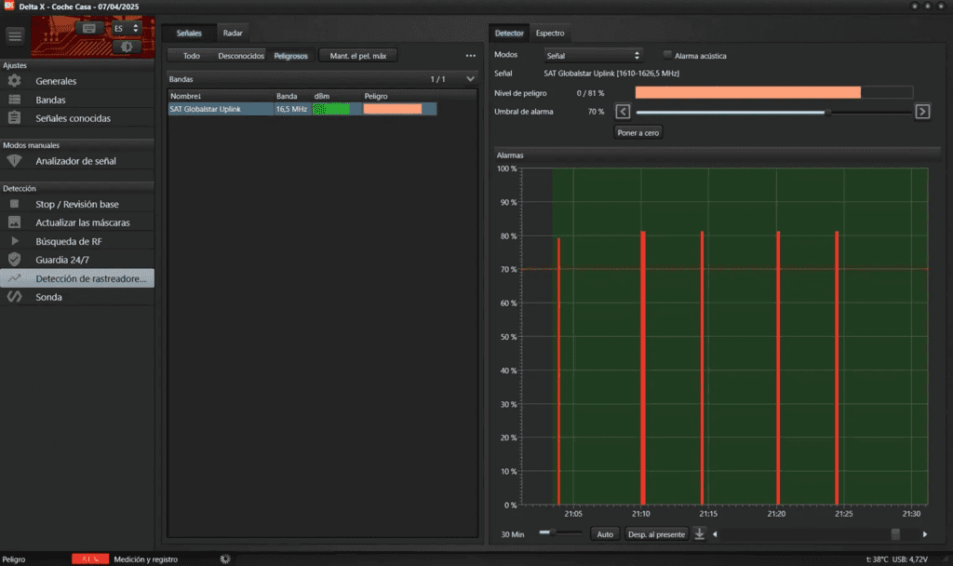Switch to the Radar tab
Screen dimensions: 953x566
coord(233,34)
